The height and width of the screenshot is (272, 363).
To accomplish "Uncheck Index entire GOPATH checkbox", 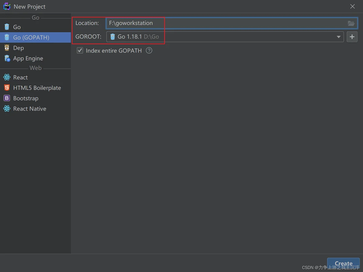I will [80, 50].
